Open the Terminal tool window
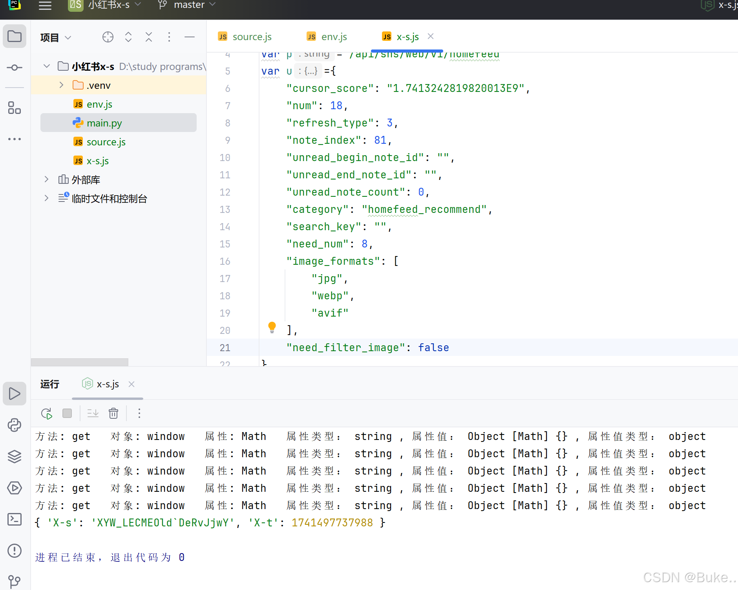 tap(15, 519)
